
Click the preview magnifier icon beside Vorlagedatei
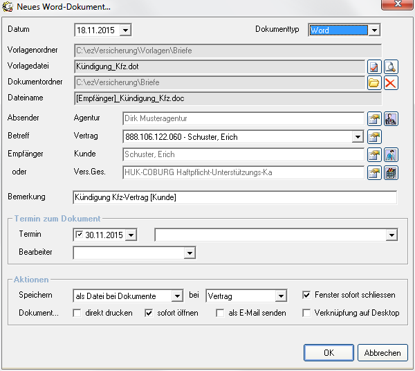pos(391,66)
